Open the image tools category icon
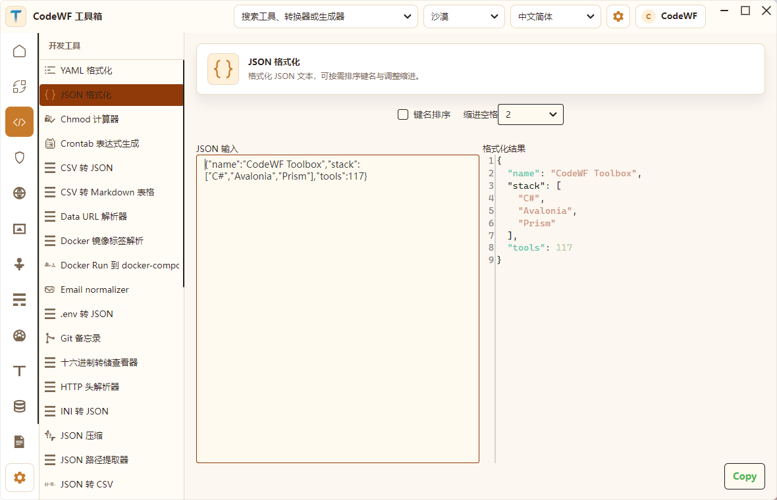Image resolution: width=777 pixels, height=500 pixels. click(19, 229)
